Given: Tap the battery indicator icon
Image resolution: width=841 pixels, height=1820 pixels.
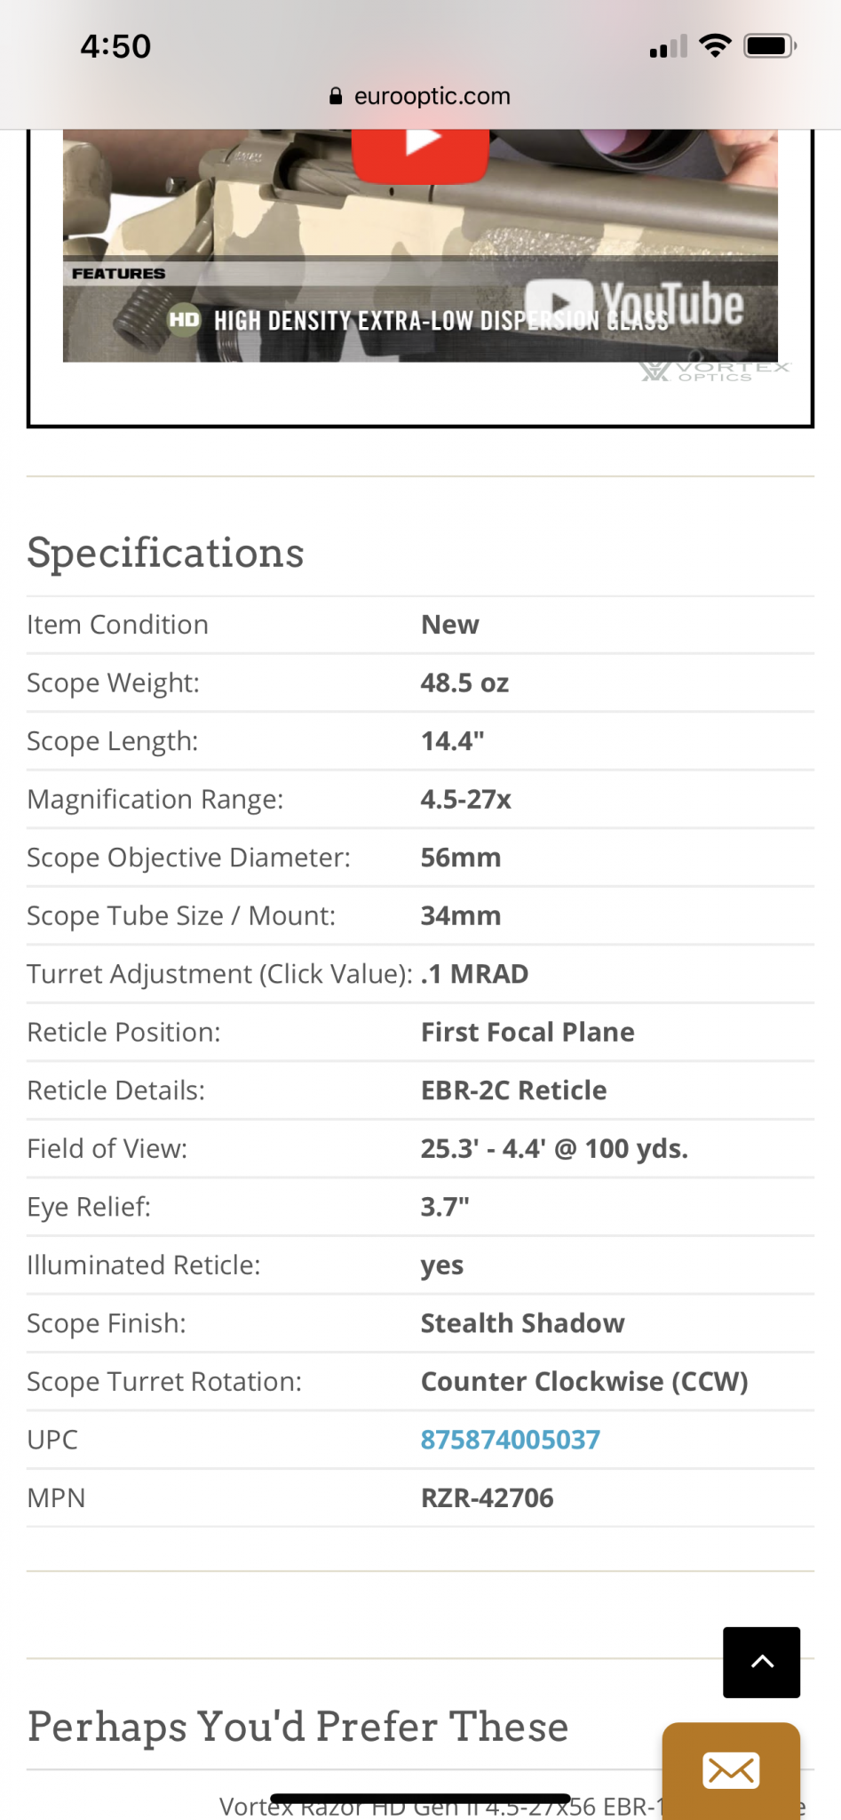Looking at the screenshot, I should [770, 45].
